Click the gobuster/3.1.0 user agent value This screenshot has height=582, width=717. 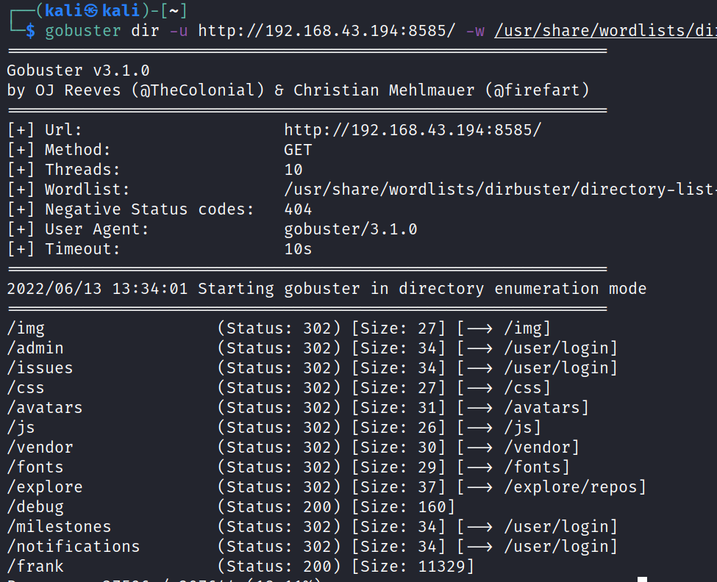(x=351, y=229)
